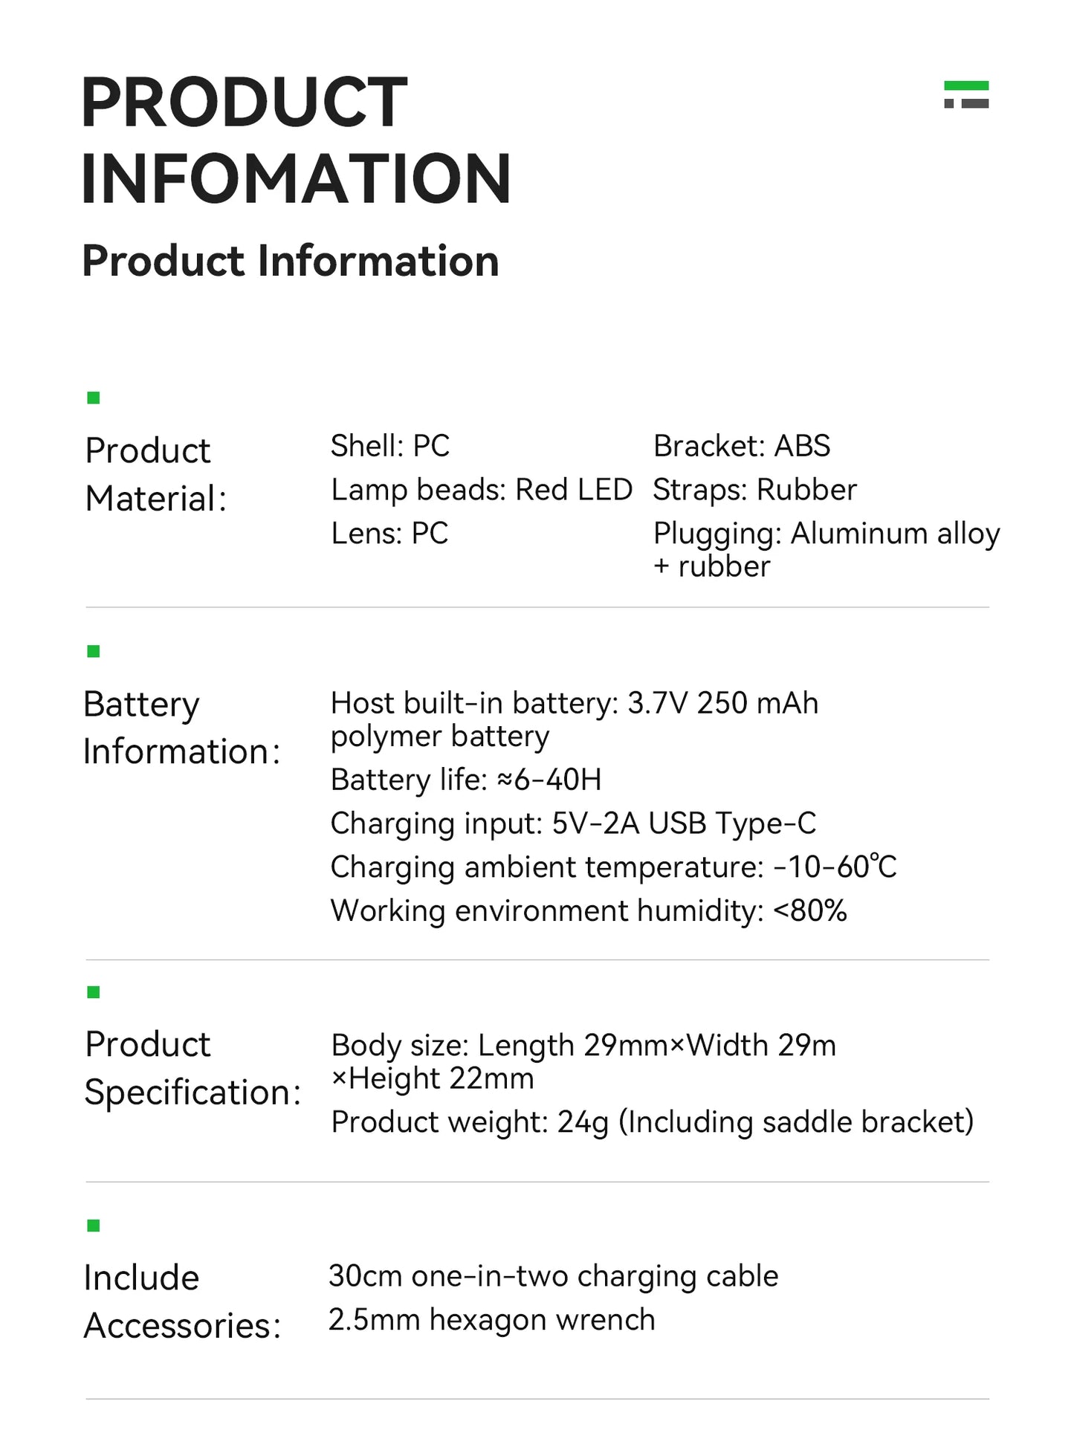Click the PRODUCT INFOMATION headline
The height and width of the screenshot is (1453, 1074).
(x=296, y=140)
